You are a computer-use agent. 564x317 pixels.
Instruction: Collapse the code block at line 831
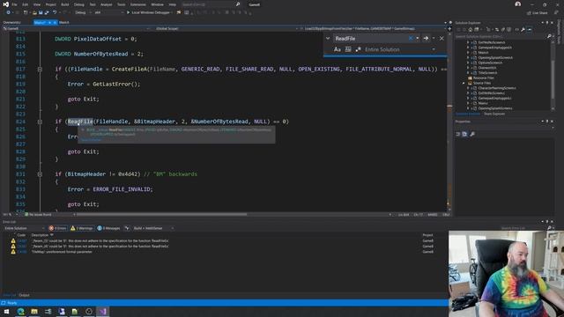(40, 174)
